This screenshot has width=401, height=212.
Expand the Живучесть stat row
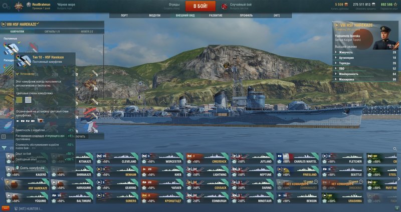[365, 52]
